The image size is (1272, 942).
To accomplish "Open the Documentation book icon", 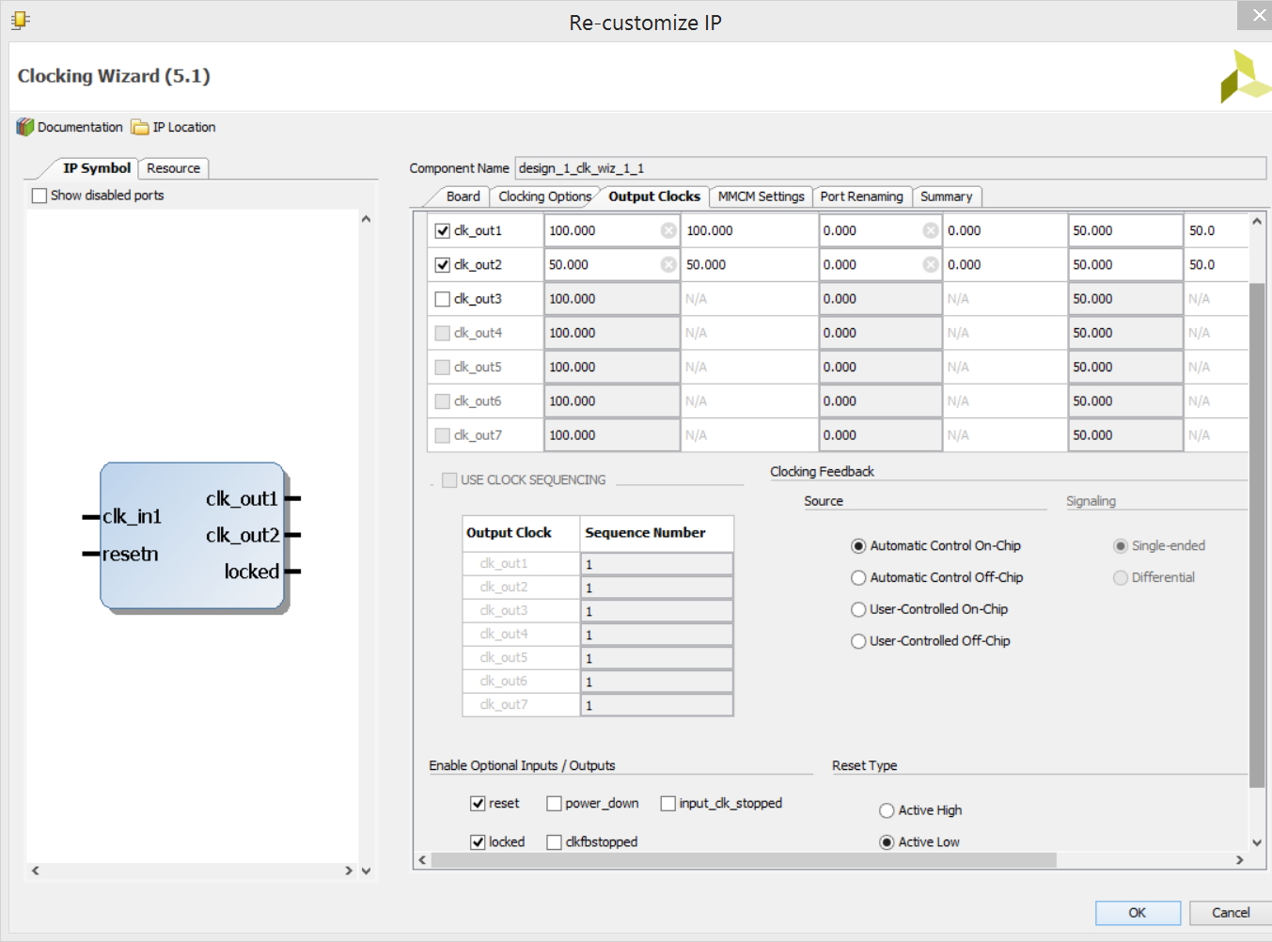I will (24, 127).
